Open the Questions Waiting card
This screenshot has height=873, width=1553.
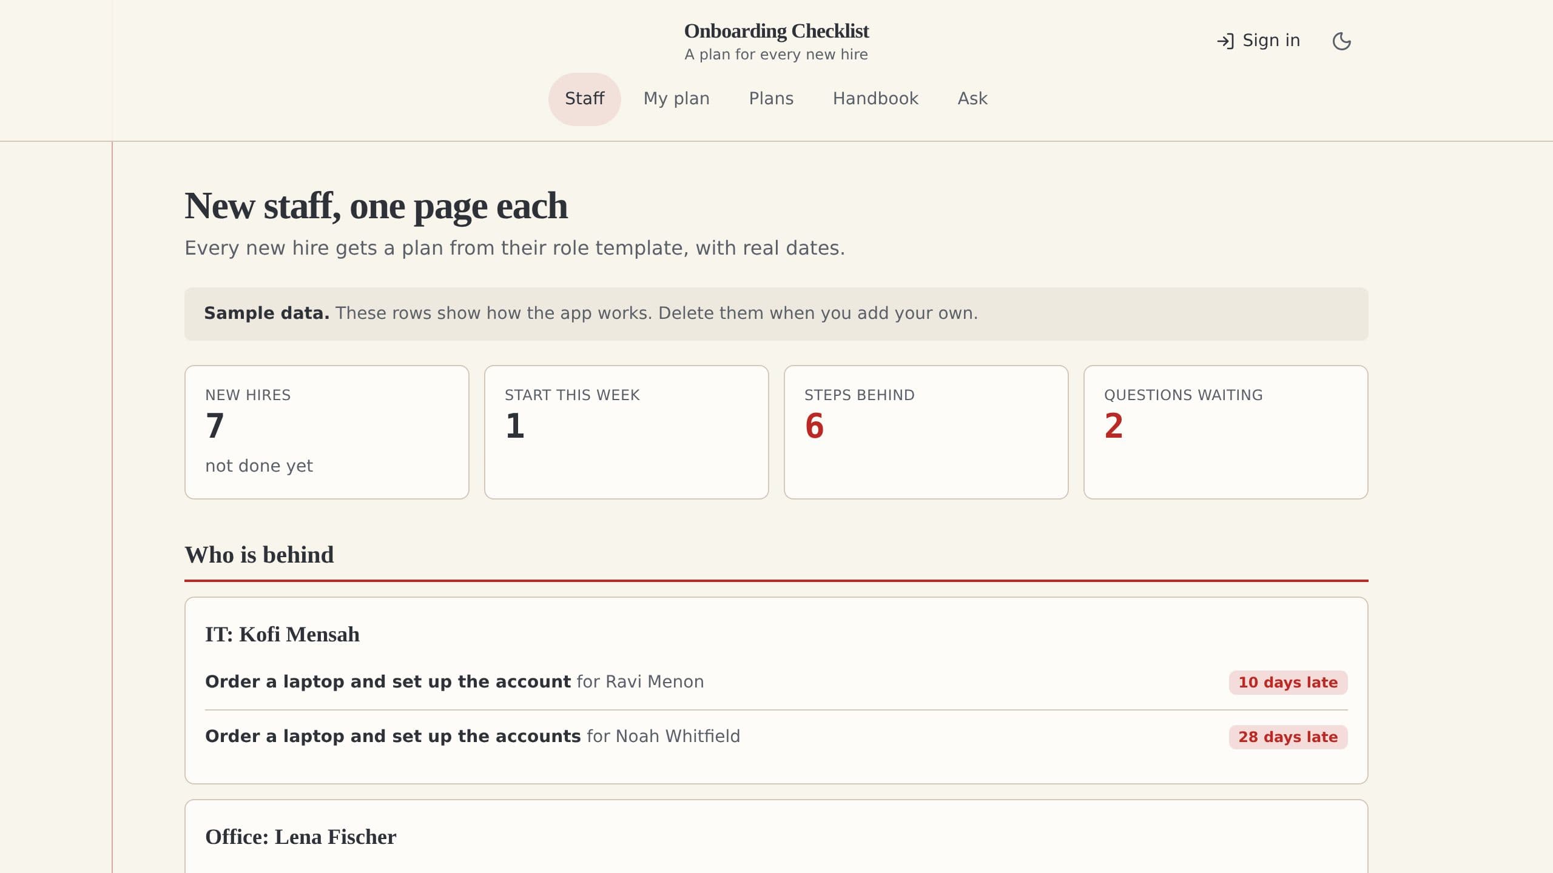click(1226, 432)
